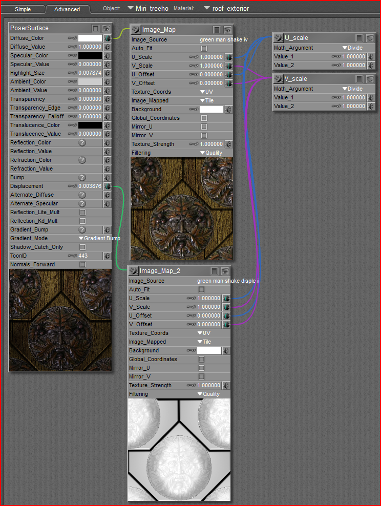The image size is (381, 506).
Task: Click Image_Map U_Scale input plug
Action: point(229,57)
